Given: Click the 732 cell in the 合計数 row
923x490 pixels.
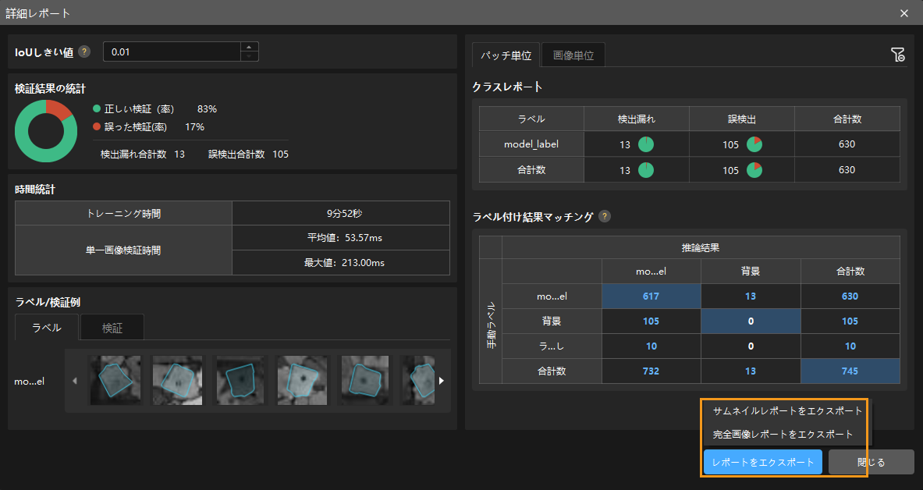Looking at the screenshot, I should [x=651, y=371].
